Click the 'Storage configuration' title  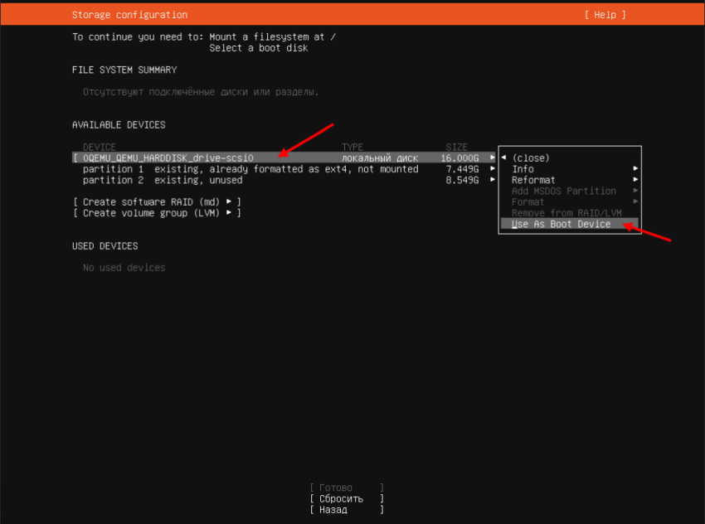[x=130, y=15]
